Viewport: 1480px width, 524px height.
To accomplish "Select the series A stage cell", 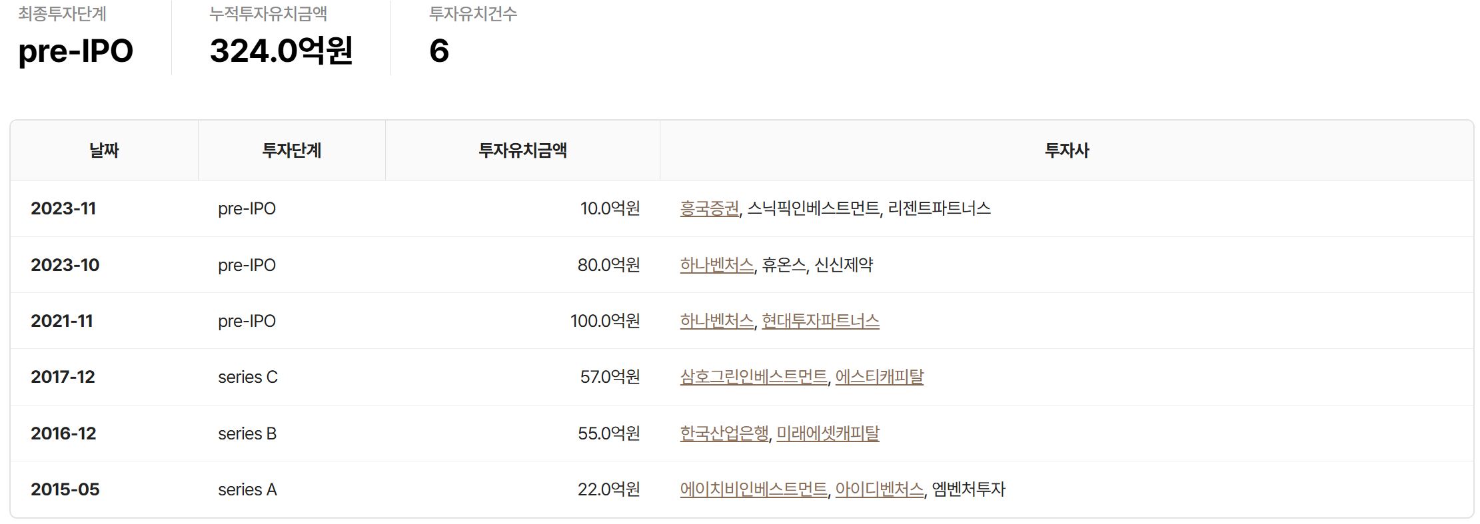I will (247, 489).
